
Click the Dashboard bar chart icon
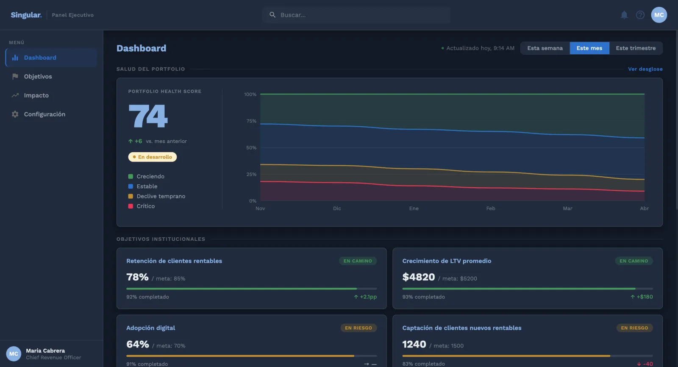click(x=15, y=58)
